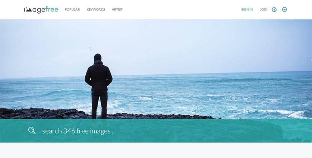Click the ocean waves in banner image
Image resolution: width=312 pixels, height=158 pixels.
199,94
